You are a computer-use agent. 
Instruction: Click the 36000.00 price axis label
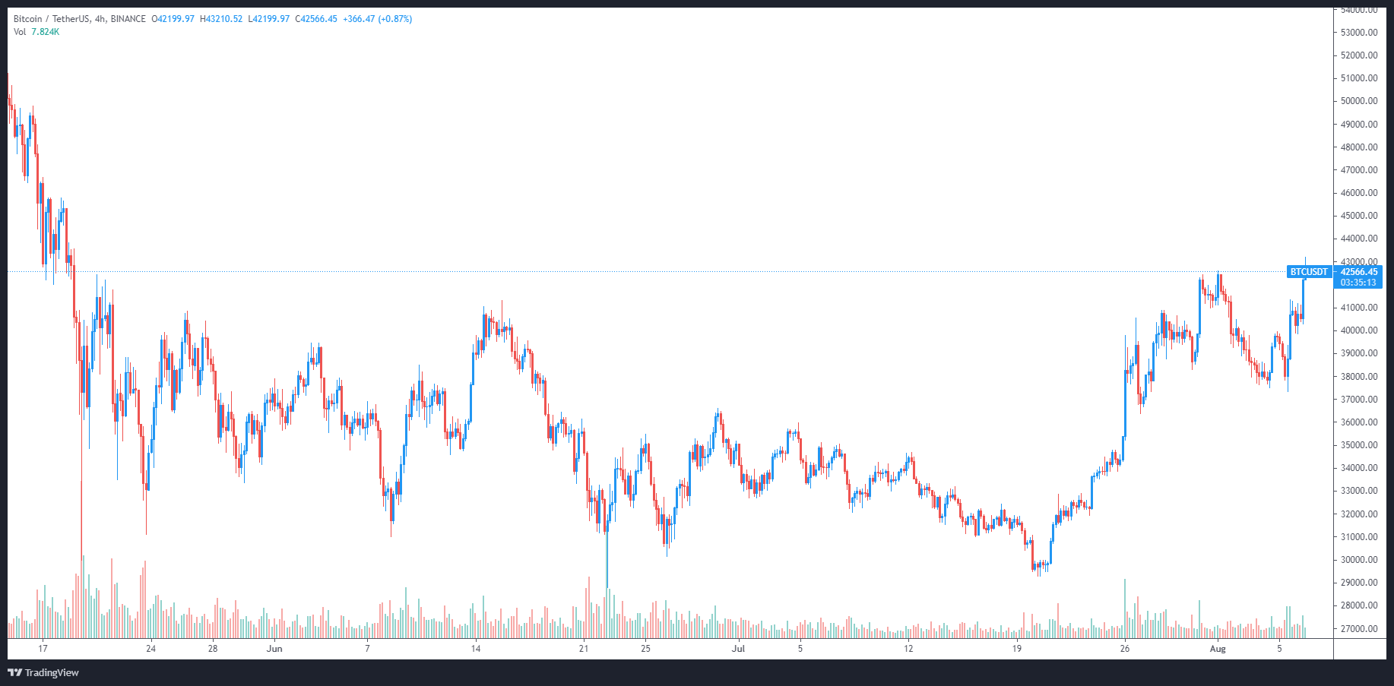[1359, 422]
